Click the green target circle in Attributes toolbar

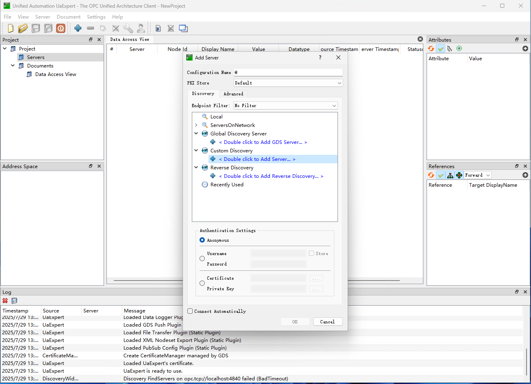[x=459, y=49]
